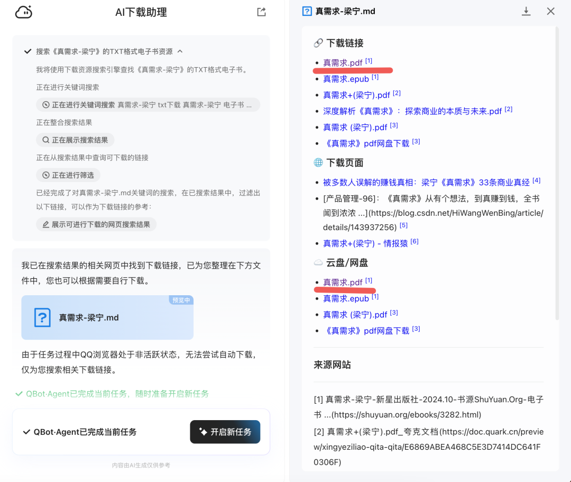Open the 正在展示搜索结果 step chip
571x482 pixels.
point(75,140)
